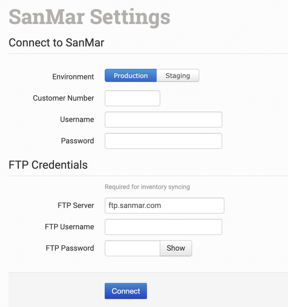
Task: Click the FTP Credentials section heading
Action: coord(48,165)
